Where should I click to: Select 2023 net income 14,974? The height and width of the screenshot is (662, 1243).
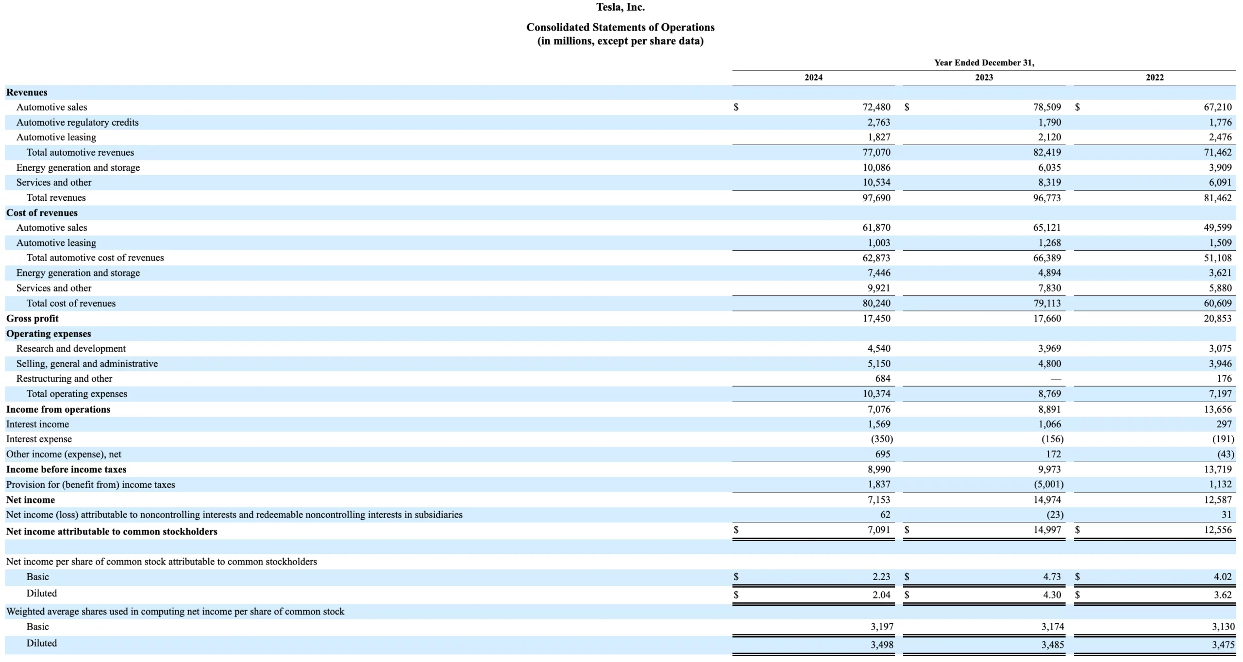(1047, 500)
